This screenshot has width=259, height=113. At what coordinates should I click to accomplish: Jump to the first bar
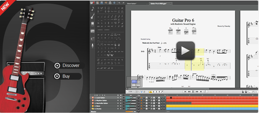[185, 92]
